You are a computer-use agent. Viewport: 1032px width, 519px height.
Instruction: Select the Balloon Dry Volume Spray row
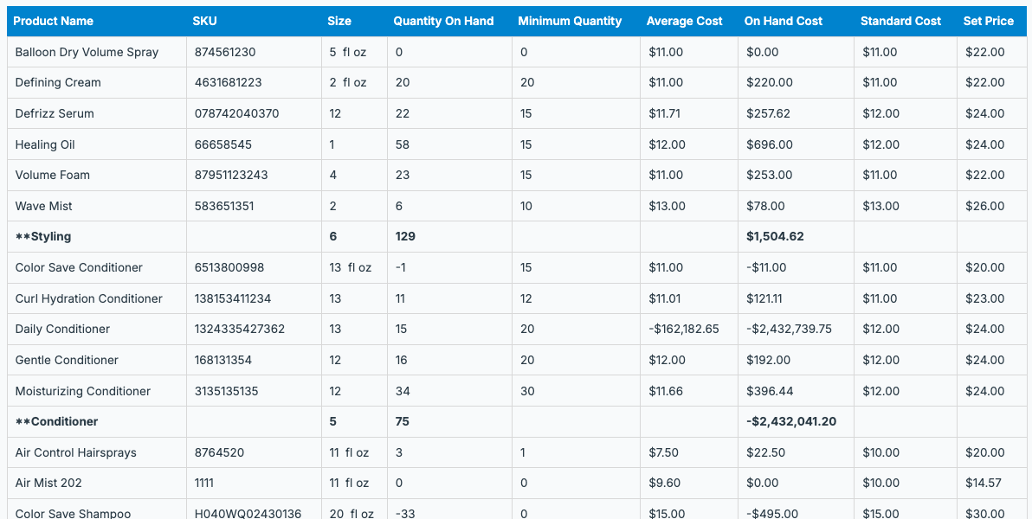[87, 52]
